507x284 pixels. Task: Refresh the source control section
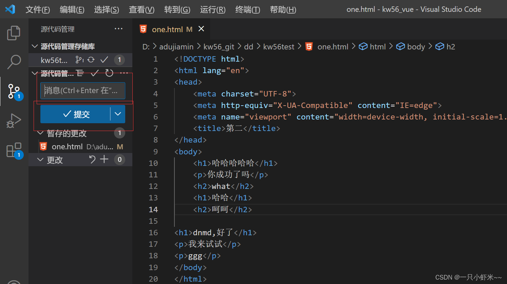pyautogui.click(x=109, y=73)
